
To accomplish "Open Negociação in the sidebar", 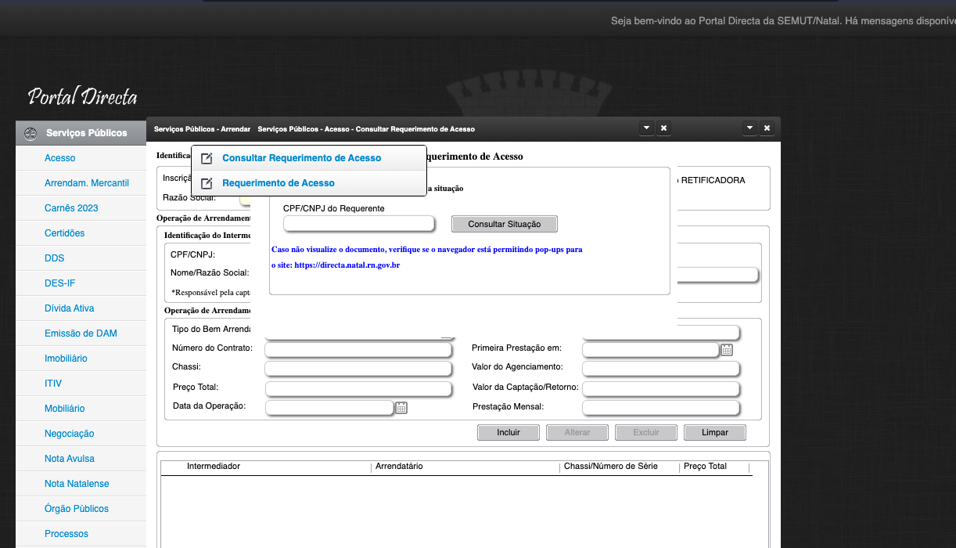I will tap(69, 434).
